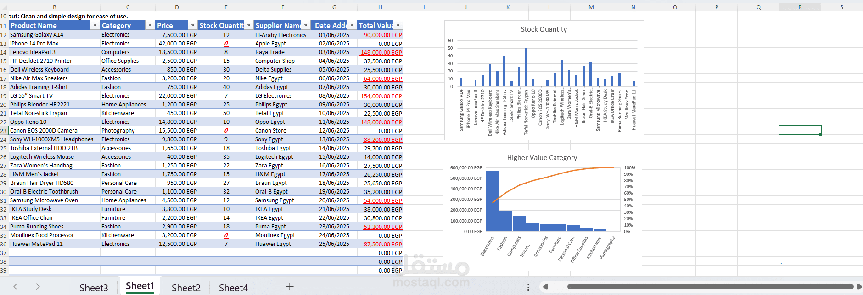The image size is (863, 295).
Task: Select the Electronics bar in Pareto chart
Action: click(x=492, y=201)
